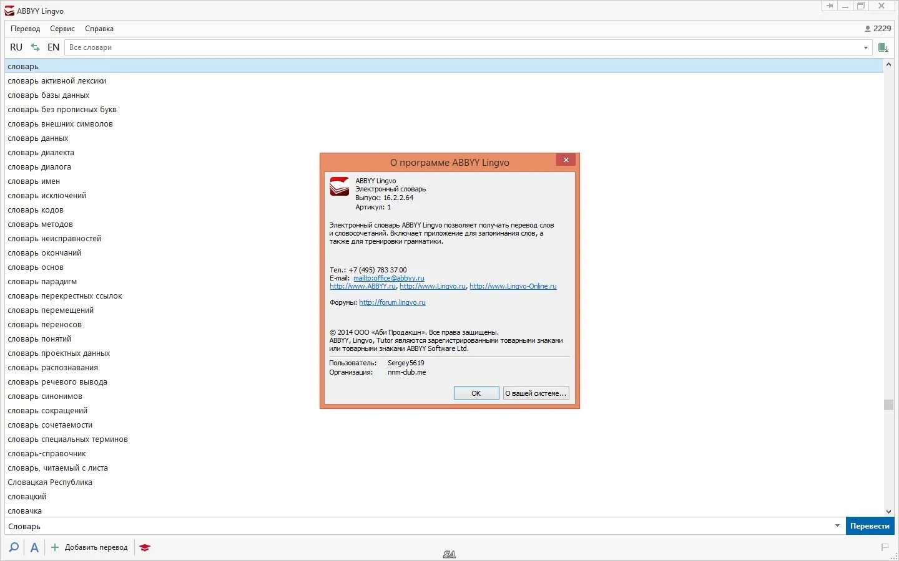Choose 'словарь неисправностей' entry
899x561 pixels.
coord(54,238)
